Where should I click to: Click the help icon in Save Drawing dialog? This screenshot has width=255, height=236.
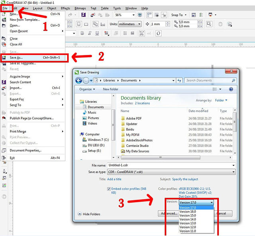click(x=231, y=89)
